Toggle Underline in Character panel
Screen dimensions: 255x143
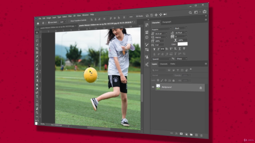tap(180, 48)
